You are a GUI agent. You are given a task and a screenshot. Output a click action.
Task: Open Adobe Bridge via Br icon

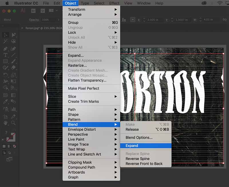(33, 11)
